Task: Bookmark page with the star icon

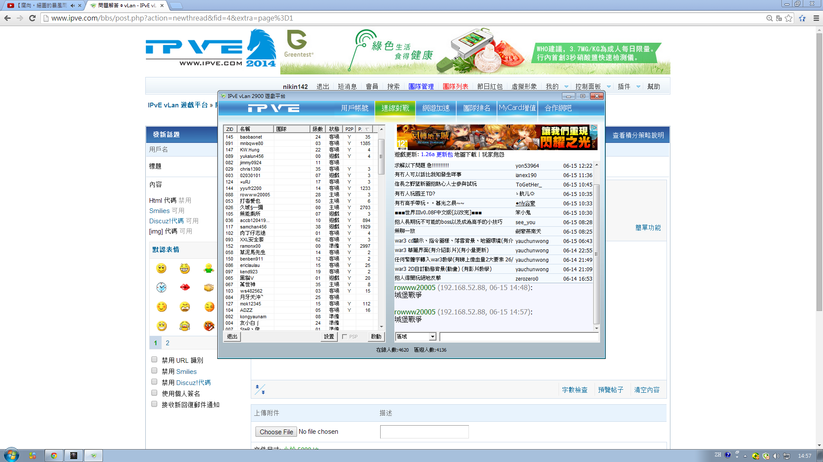Action: click(x=789, y=18)
